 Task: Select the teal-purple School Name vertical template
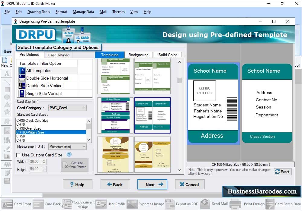115,115
